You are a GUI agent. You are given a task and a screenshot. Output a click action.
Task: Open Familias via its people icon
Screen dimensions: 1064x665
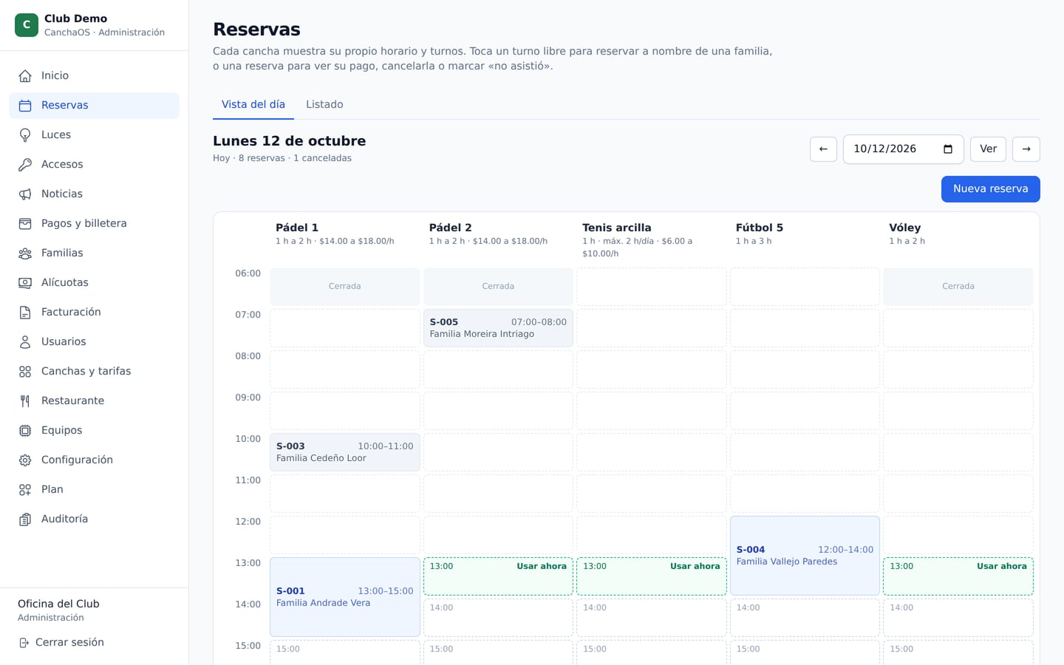pos(25,253)
